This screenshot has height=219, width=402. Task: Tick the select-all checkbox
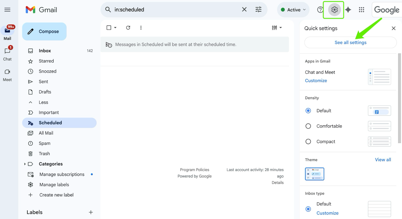pyautogui.click(x=109, y=28)
